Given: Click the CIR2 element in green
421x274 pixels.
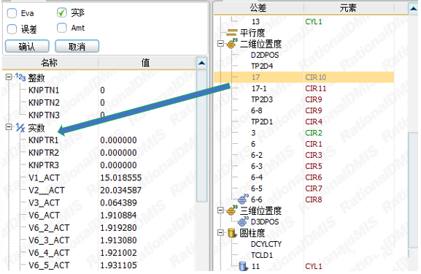Looking at the screenshot, I should point(314,133).
